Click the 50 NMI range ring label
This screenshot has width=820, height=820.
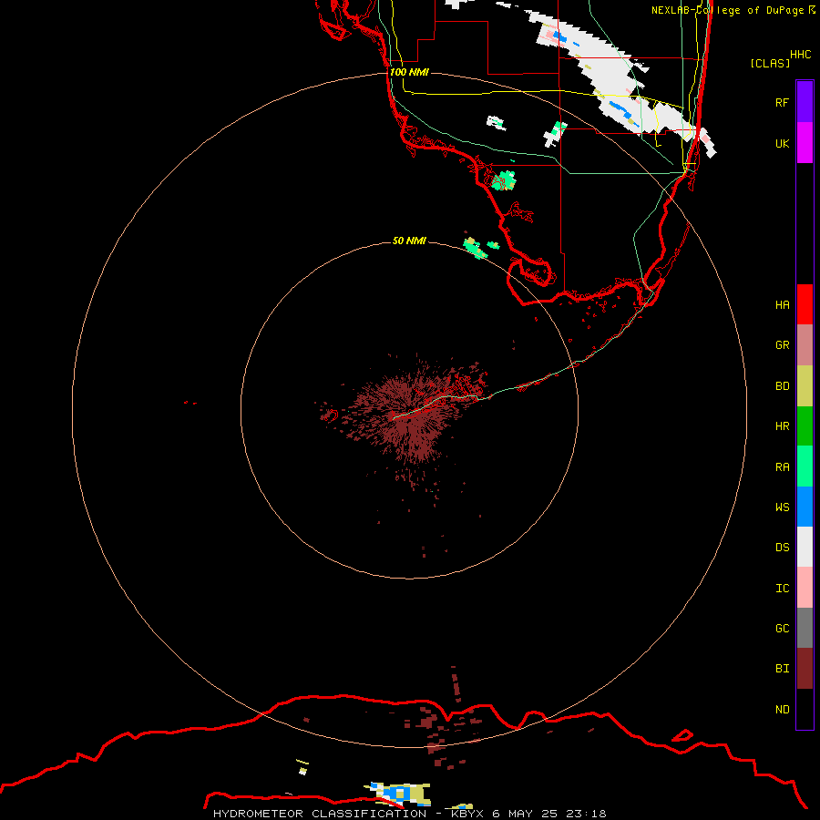point(409,241)
